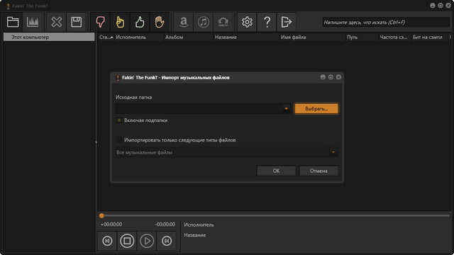The height and width of the screenshot is (255, 454).
Task: Enable Импортировать только следующие типы файлов checkbox
Action: [119, 140]
